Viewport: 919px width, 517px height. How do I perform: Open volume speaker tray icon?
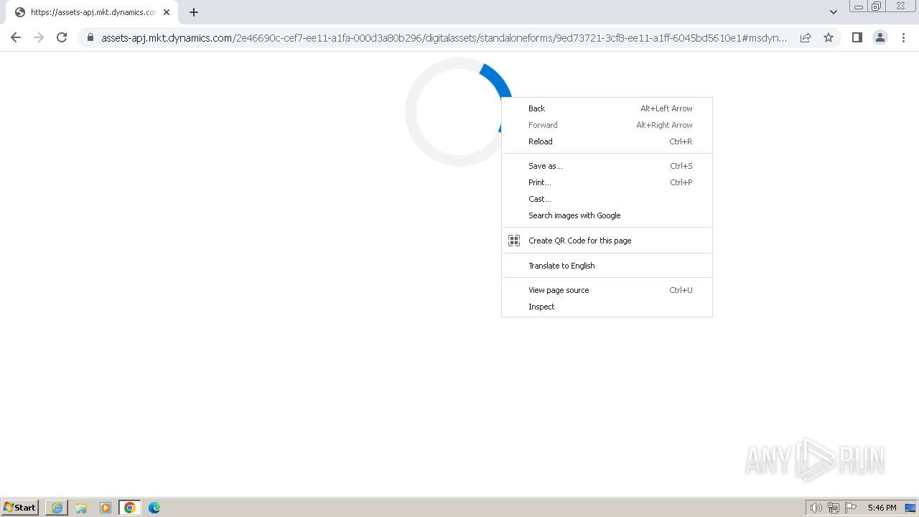tap(816, 508)
